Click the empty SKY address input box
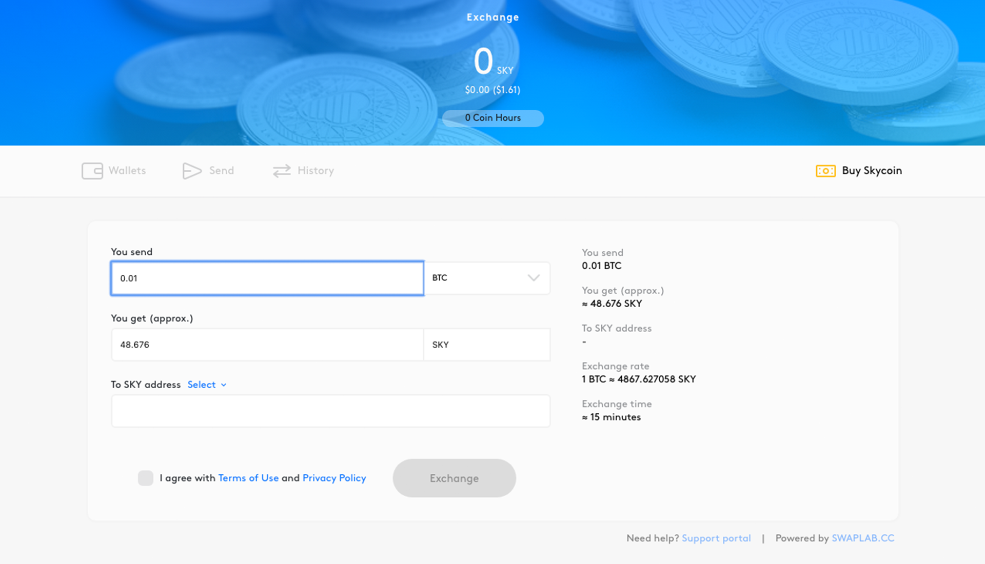This screenshot has height=564, width=985. [330, 411]
